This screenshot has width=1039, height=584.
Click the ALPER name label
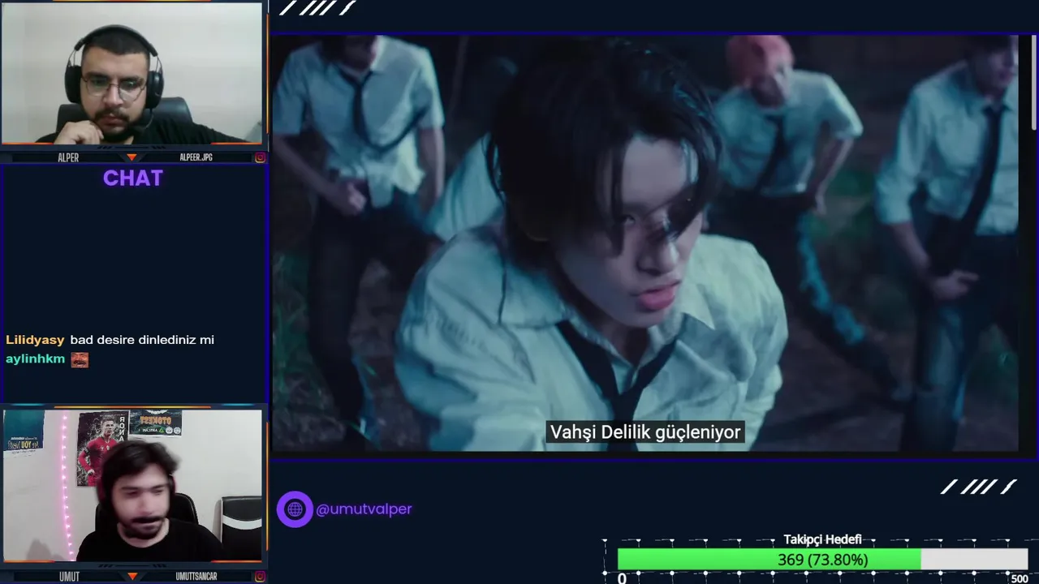(68, 157)
